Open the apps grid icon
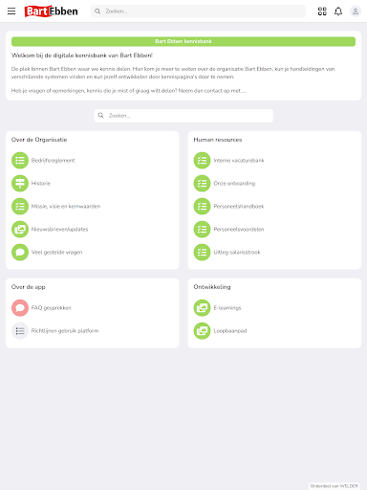Screen dimensions: 367x490 click(322, 11)
